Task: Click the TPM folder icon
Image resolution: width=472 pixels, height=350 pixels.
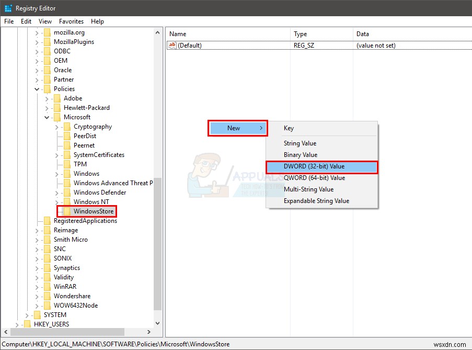Action: pos(67,164)
